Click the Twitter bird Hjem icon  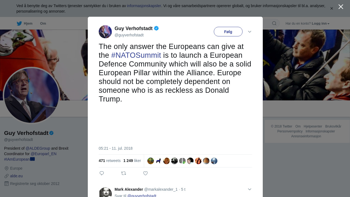pyautogui.click(x=19, y=24)
